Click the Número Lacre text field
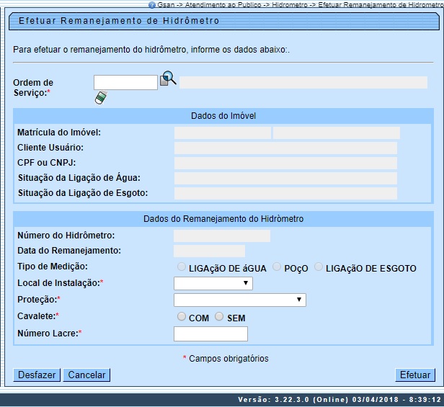The image size is (444, 407). (x=210, y=334)
